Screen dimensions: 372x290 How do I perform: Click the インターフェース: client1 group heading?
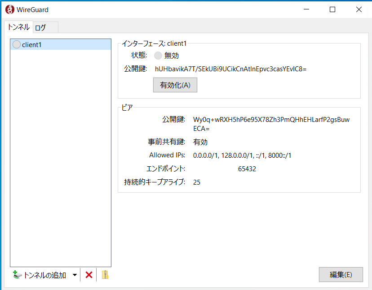154,43
